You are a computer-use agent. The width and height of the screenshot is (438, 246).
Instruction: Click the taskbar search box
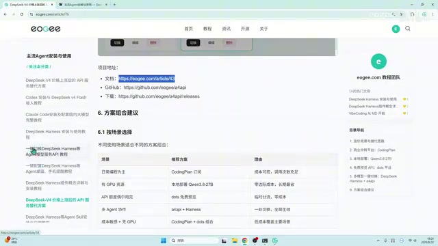(x=194, y=241)
